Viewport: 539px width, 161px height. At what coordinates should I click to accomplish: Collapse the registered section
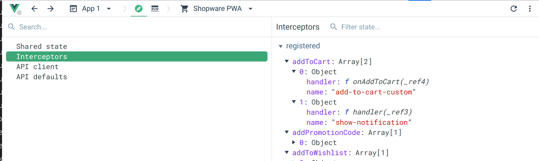click(281, 46)
